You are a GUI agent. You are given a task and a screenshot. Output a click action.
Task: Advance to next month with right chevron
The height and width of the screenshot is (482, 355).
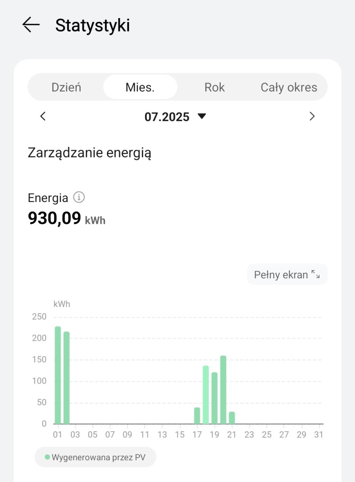click(312, 116)
